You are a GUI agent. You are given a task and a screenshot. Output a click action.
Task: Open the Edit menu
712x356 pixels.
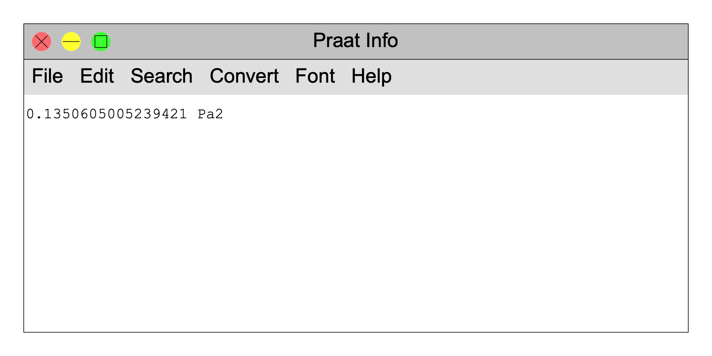tap(97, 76)
